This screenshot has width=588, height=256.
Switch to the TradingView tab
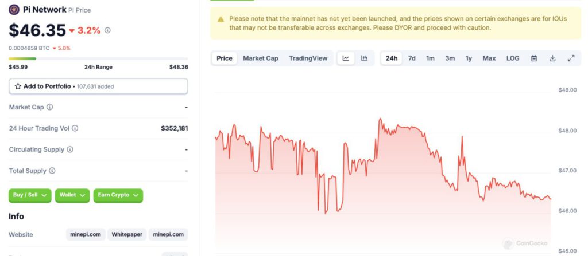(x=308, y=58)
